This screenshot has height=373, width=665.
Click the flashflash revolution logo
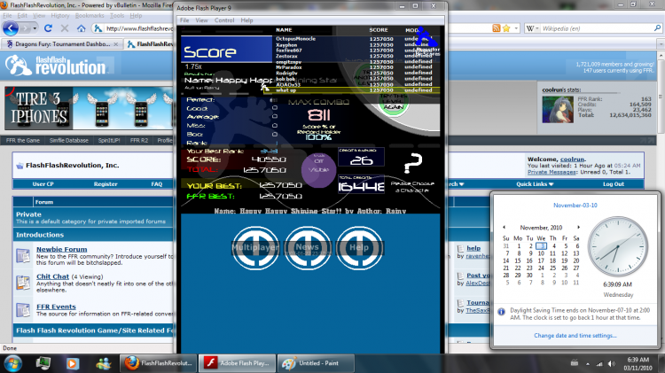56,66
